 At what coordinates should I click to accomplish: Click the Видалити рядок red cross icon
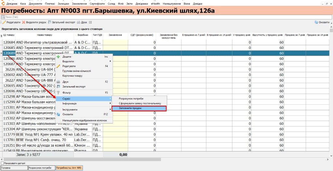pos(23,22)
